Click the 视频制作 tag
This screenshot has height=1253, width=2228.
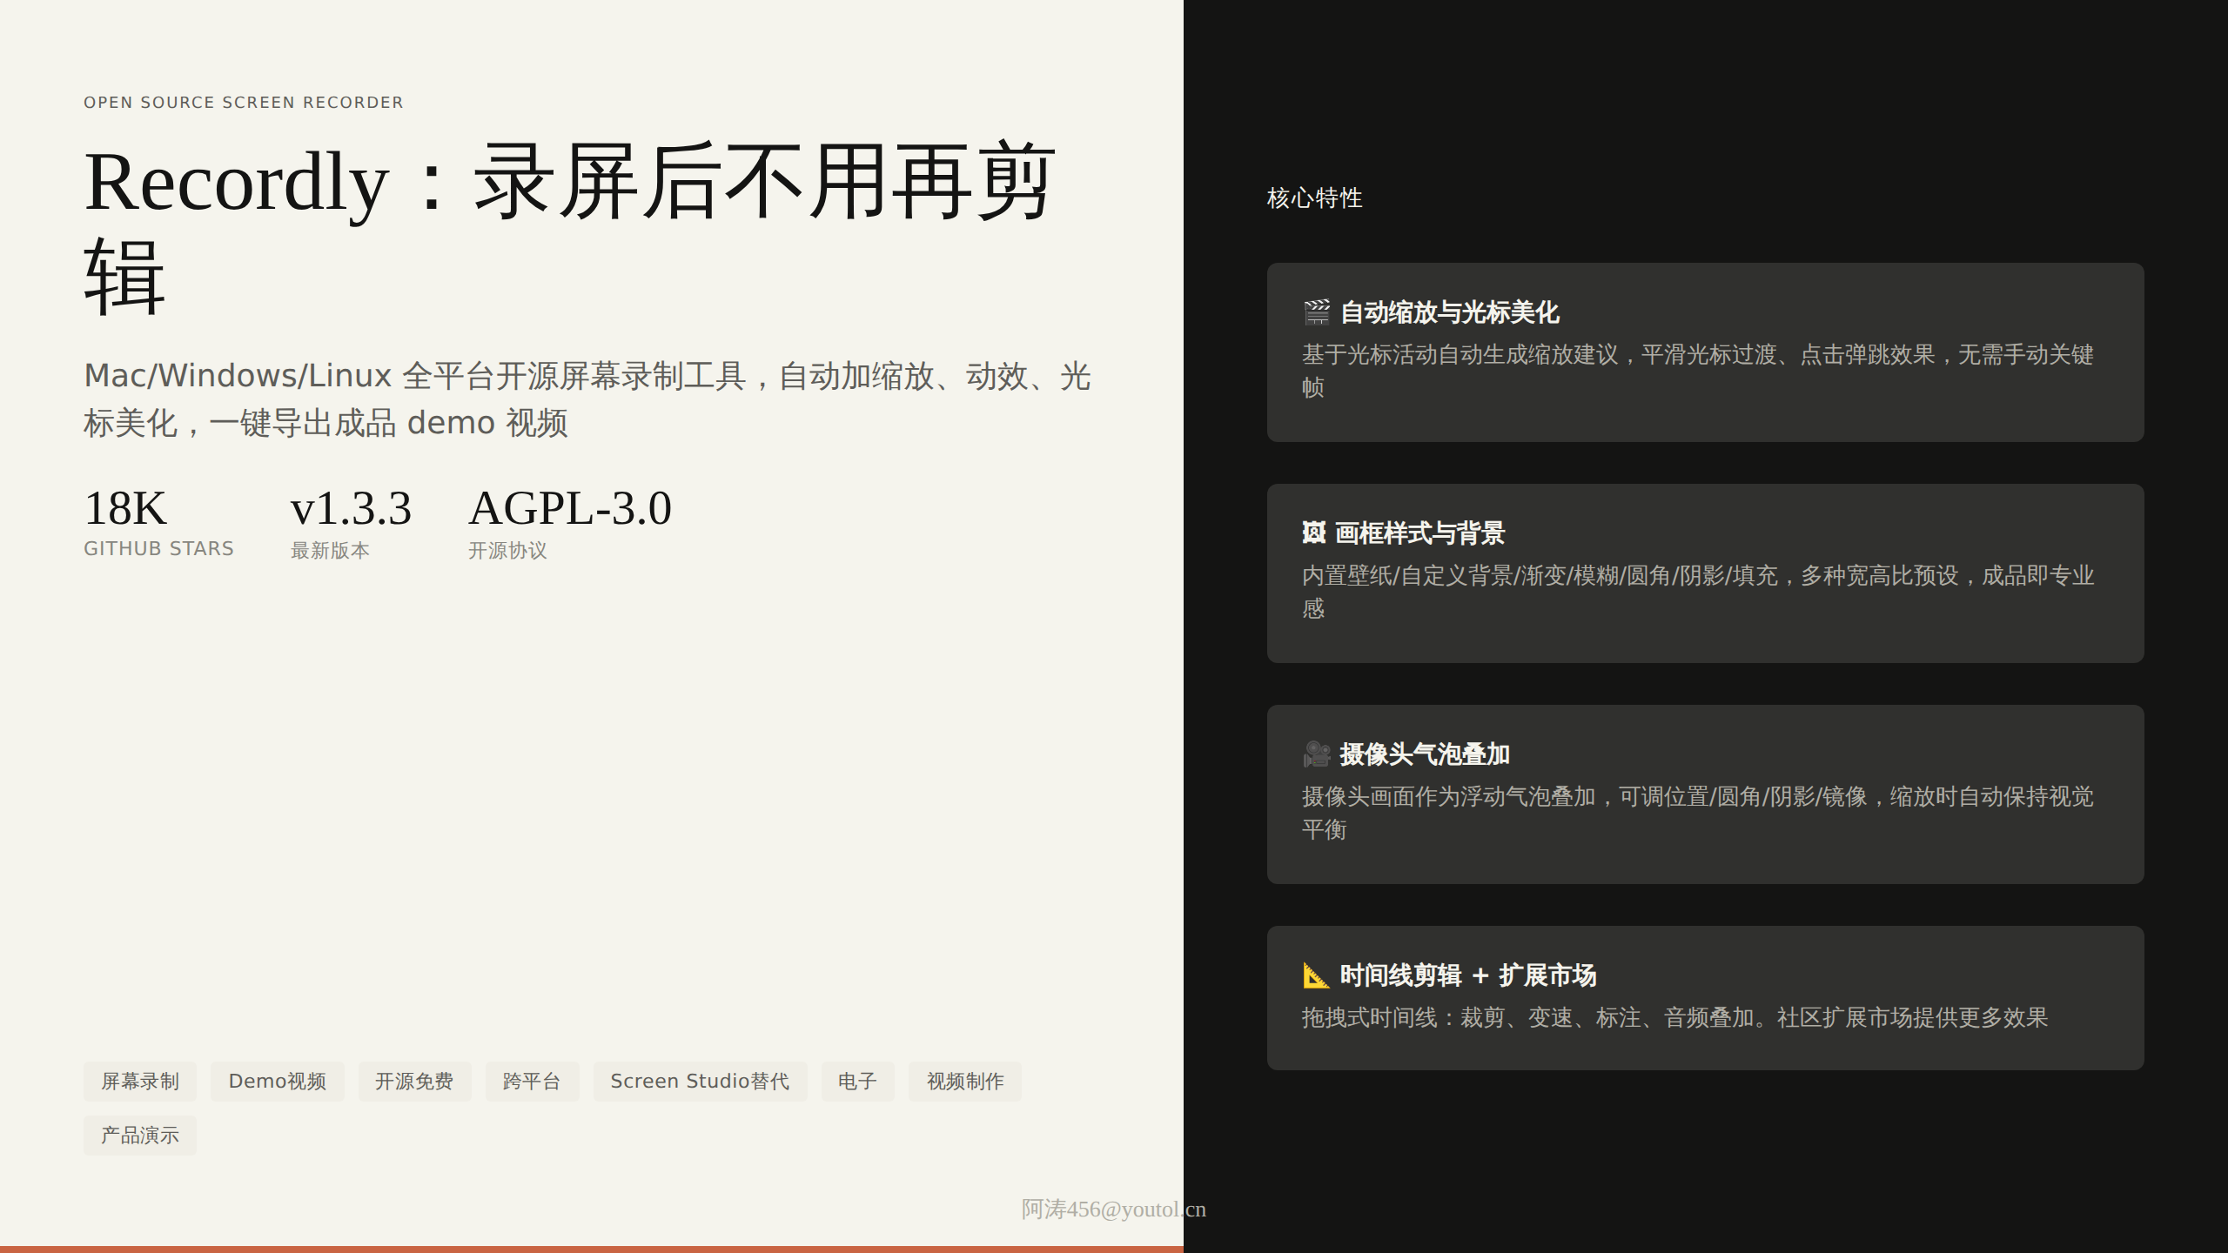(965, 1082)
